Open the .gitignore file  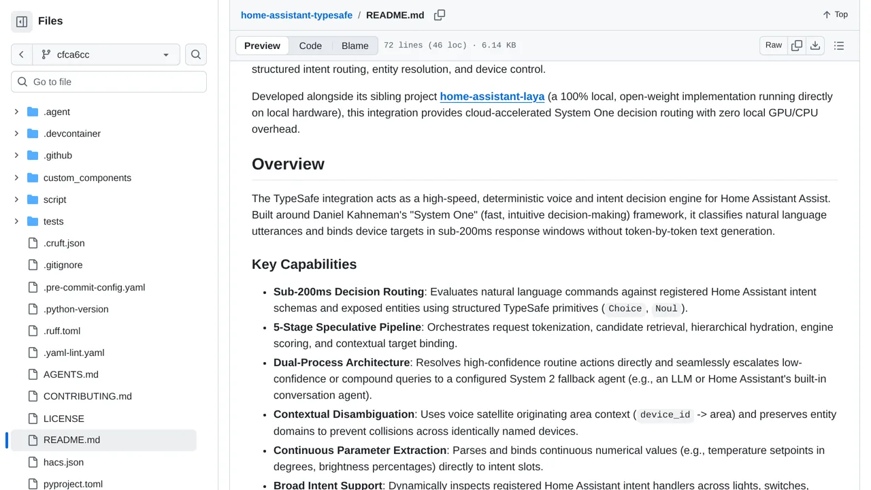pyautogui.click(x=63, y=265)
